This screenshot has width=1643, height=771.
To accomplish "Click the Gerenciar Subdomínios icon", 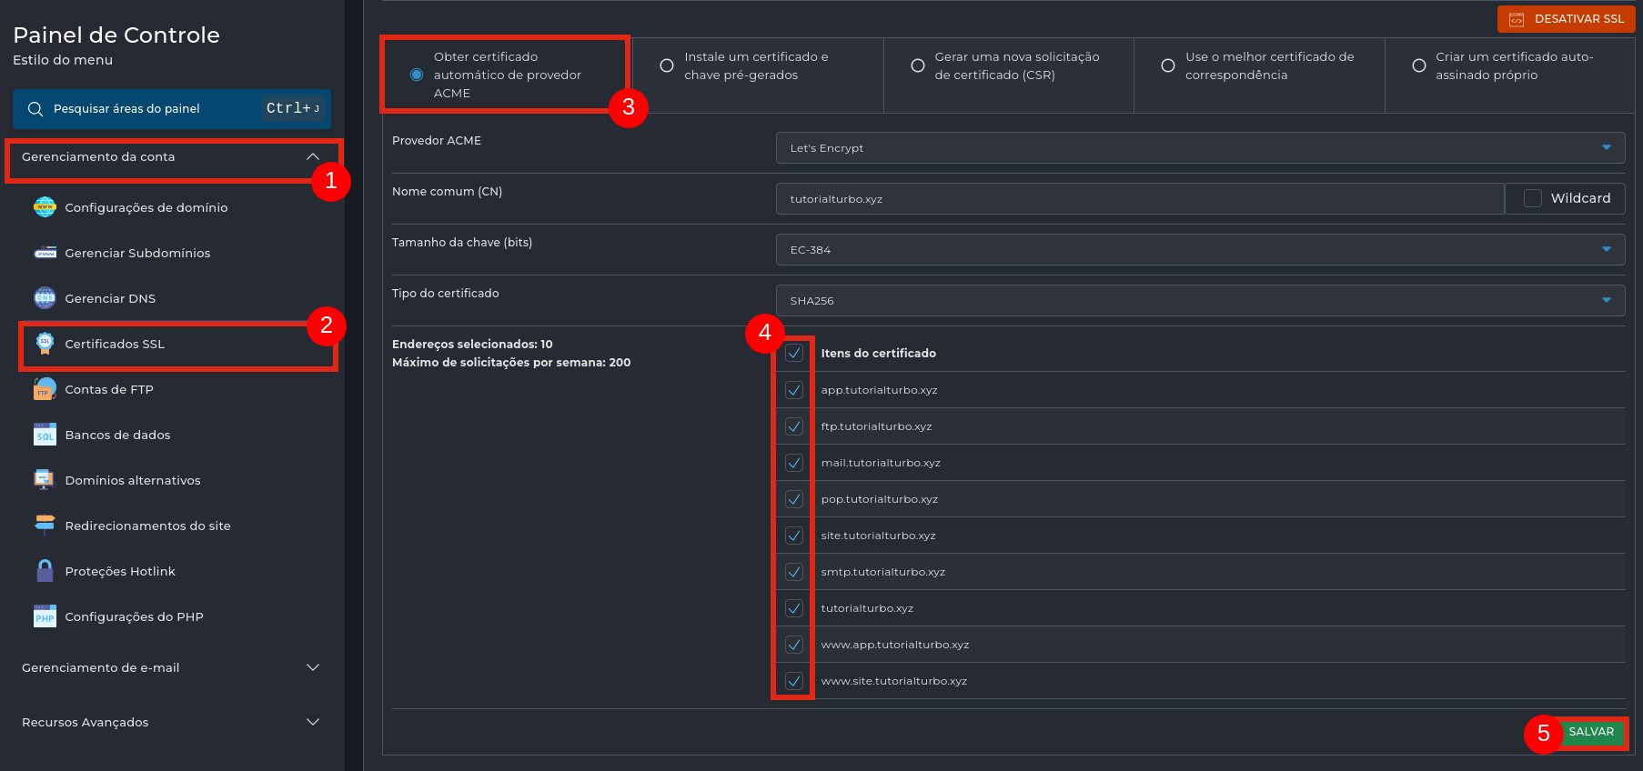I will point(45,253).
